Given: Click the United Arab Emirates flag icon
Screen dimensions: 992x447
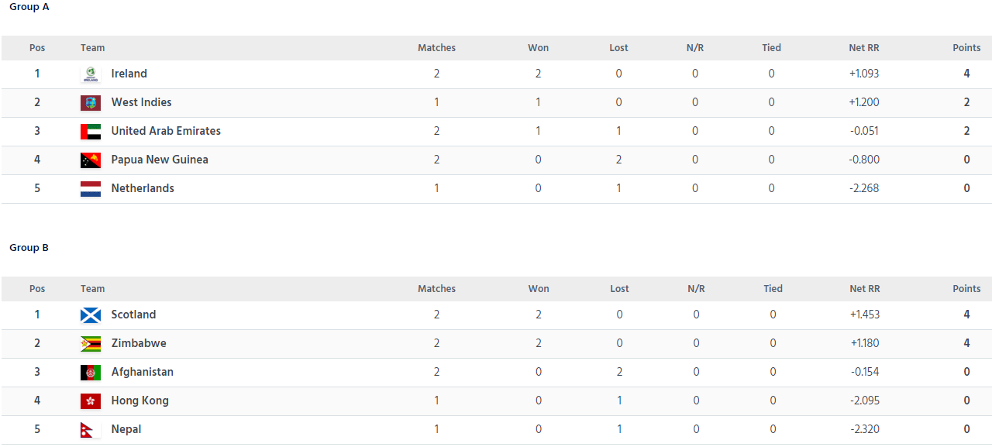Looking at the screenshot, I should click(91, 132).
